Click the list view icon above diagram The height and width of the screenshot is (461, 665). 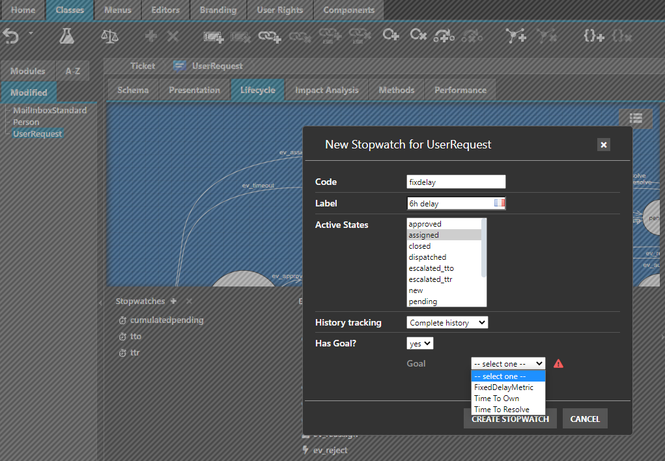636,118
